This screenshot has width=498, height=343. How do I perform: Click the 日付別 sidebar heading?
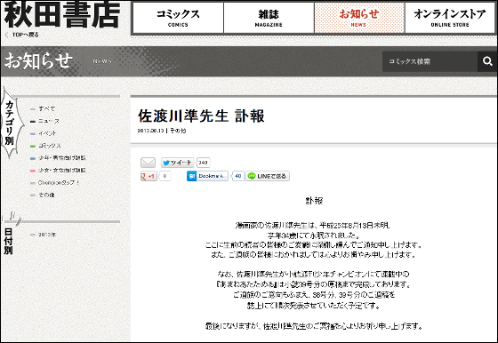(x=9, y=241)
